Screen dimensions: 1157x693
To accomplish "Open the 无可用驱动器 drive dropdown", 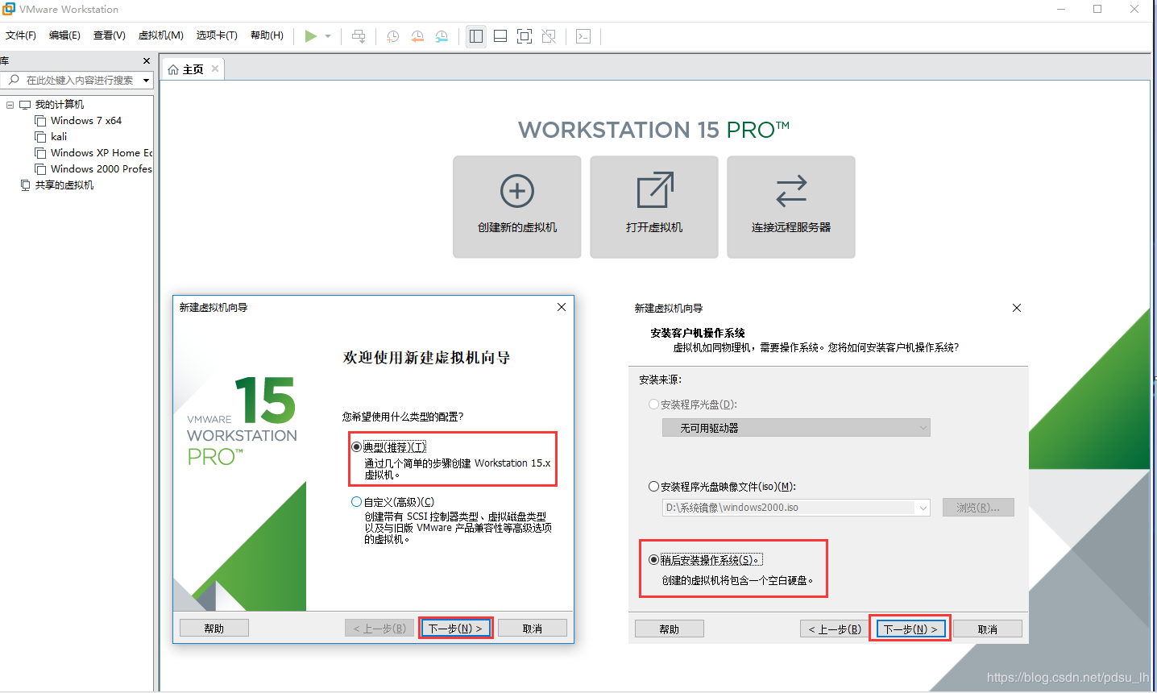I will tap(796, 428).
